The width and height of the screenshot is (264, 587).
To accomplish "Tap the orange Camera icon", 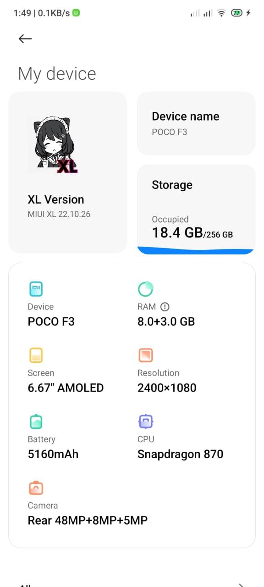I will pyautogui.click(x=36, y=488).
